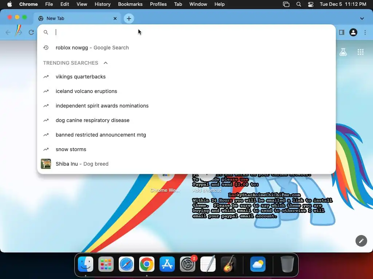This screenshot has width=373, height=279.
Task: Open the Profiles menu
Action: (x=158, y=4)
